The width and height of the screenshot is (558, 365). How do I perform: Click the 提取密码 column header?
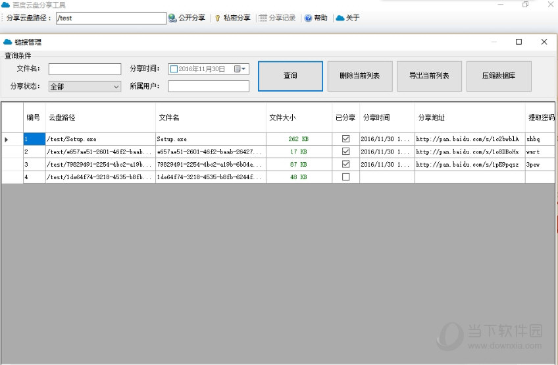point(540,118)
